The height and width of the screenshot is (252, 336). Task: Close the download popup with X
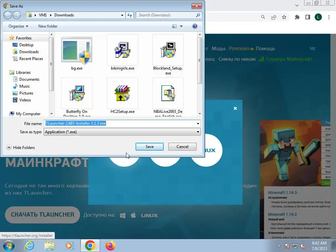[235, 108]
